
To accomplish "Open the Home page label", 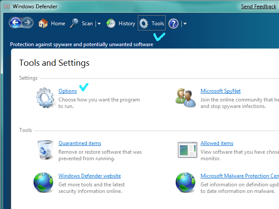I will pos(58,24).
